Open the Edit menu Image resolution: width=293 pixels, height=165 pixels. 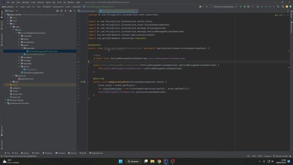(13, 2)
